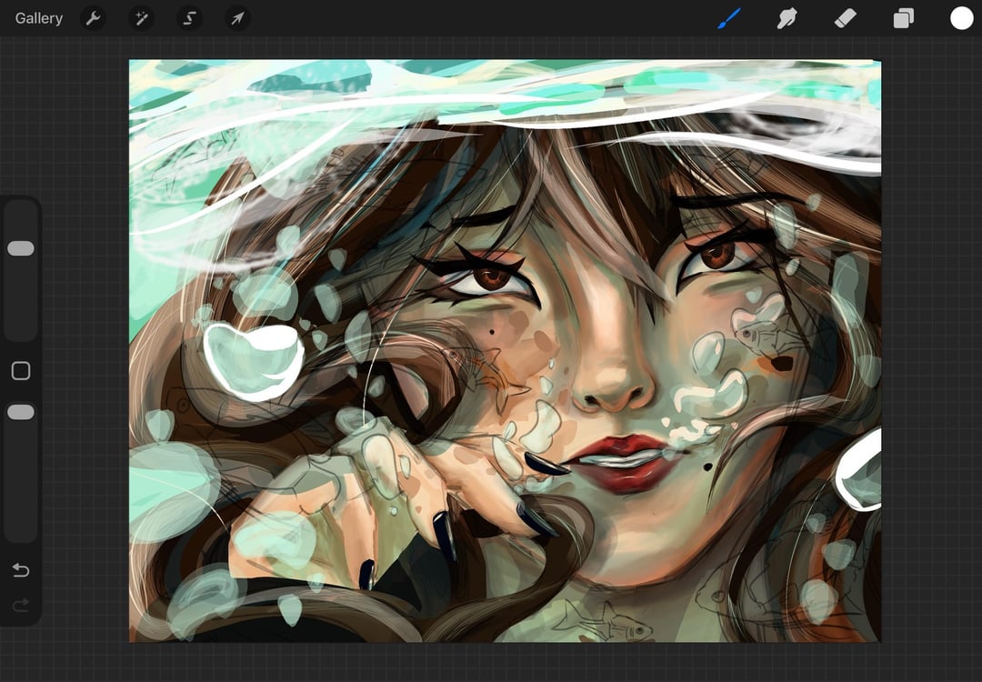This screenshot has width=982, height=682.
Task: Tap the large white-outlined bubble on canvas
Action: tap(252, 361)
